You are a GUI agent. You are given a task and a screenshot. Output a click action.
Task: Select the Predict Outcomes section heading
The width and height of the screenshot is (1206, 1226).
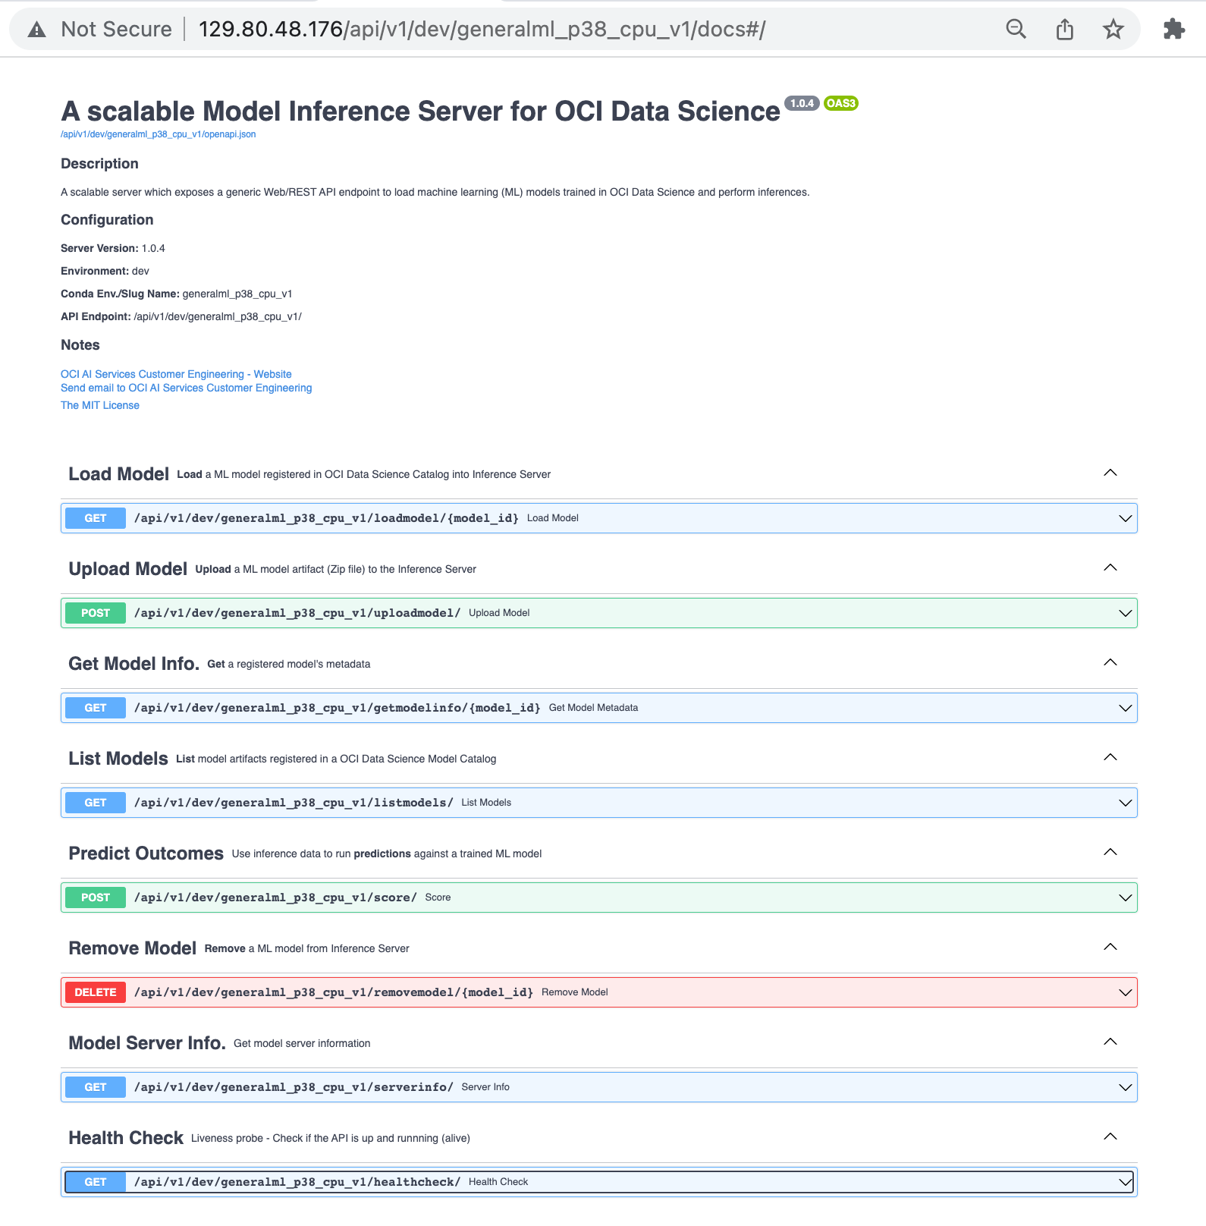(x=146, y=853)
